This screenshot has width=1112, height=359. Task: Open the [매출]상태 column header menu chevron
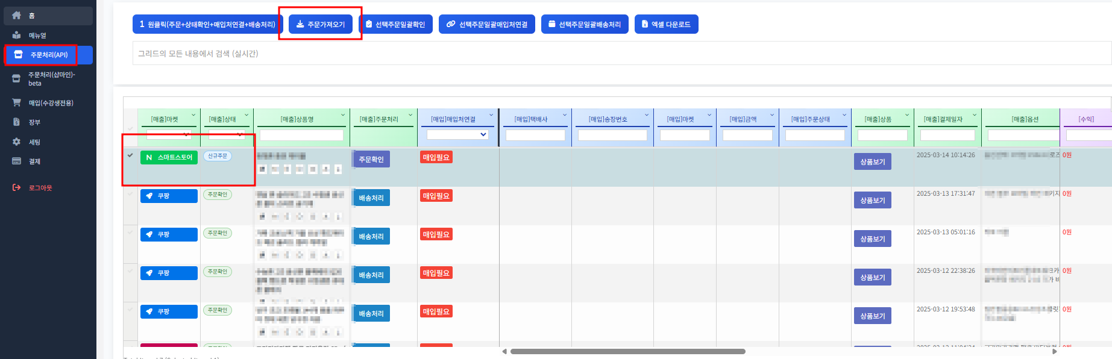pos(247,115)
